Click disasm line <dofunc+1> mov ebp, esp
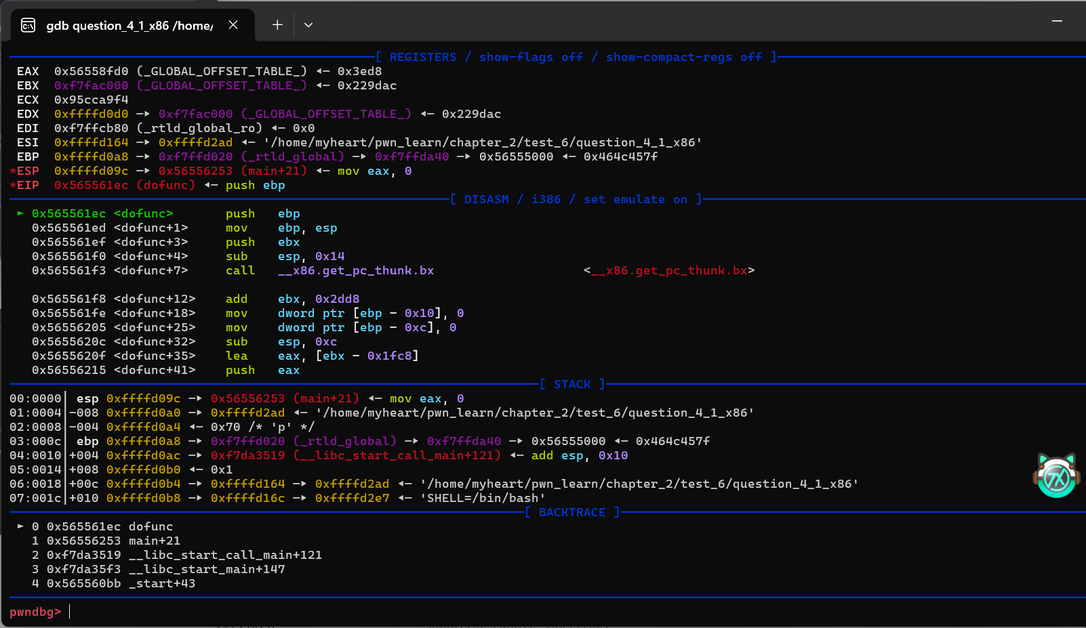Image resolution: width=1086 pixels, height=628 pixels. point(184,228)
